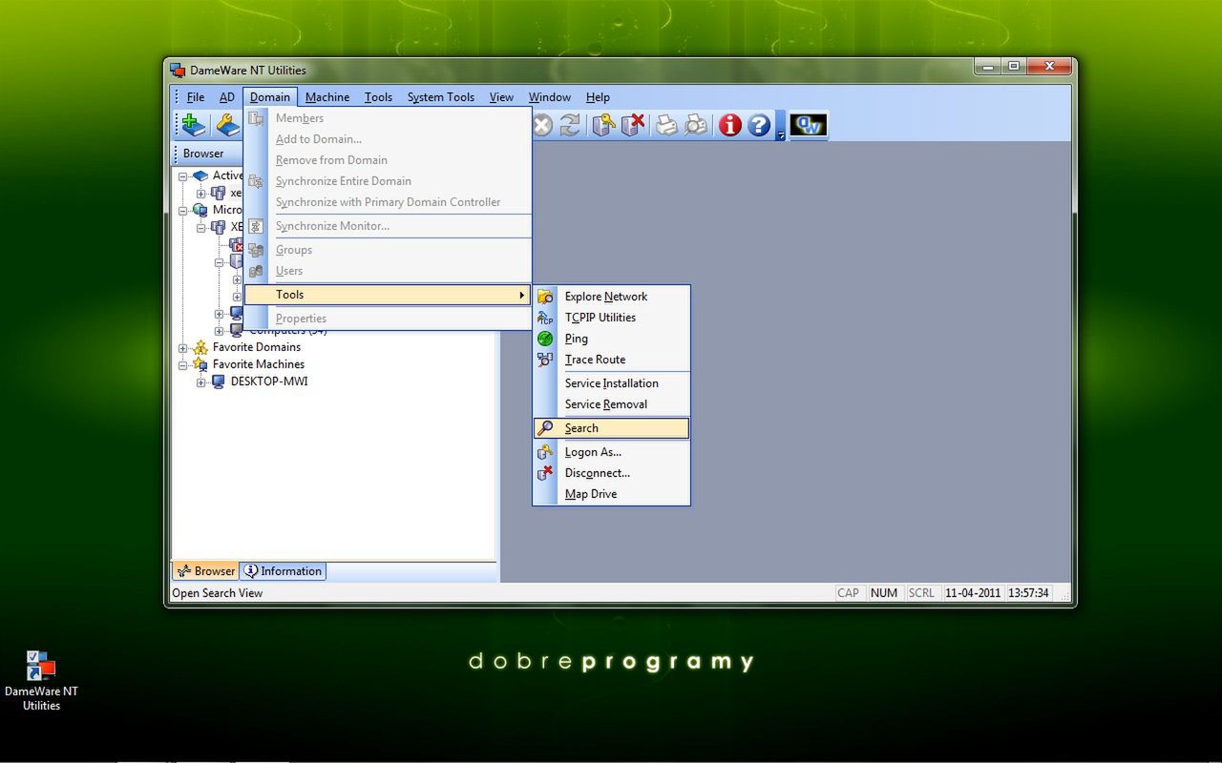Click the red information toolbar icon

pyautogui.click(x=730, y=125)
